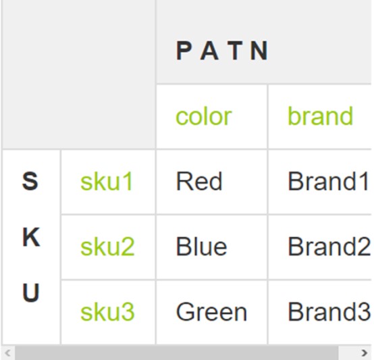Click the scrollbar left arrow
The image size is (374, 360).
click(7, 353)
